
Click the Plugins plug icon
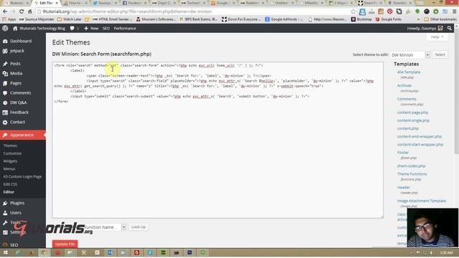coord(5,203)
